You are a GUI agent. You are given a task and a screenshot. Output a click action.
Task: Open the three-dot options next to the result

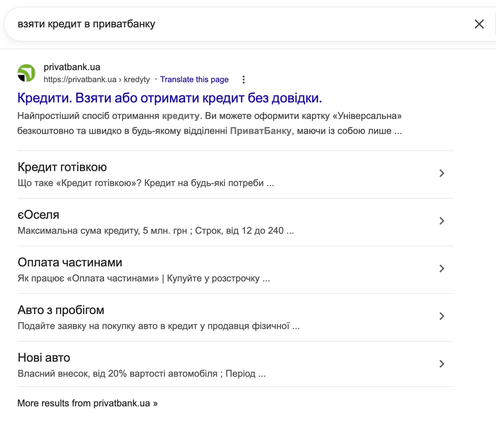243,80
